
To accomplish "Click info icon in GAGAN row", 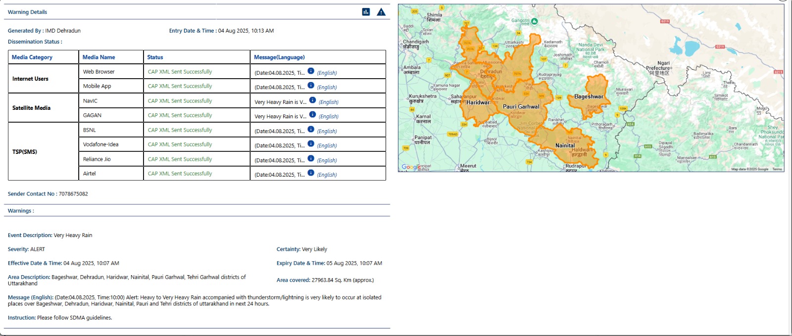I will [312, 115].
